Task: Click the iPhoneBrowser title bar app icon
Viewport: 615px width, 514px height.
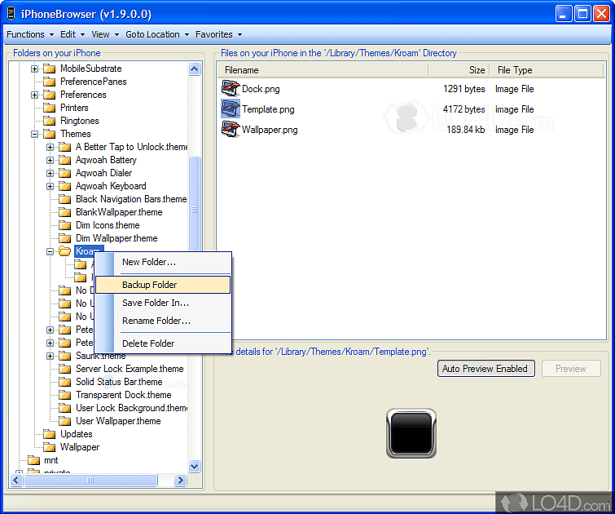Action: click(x=11, y=14)
